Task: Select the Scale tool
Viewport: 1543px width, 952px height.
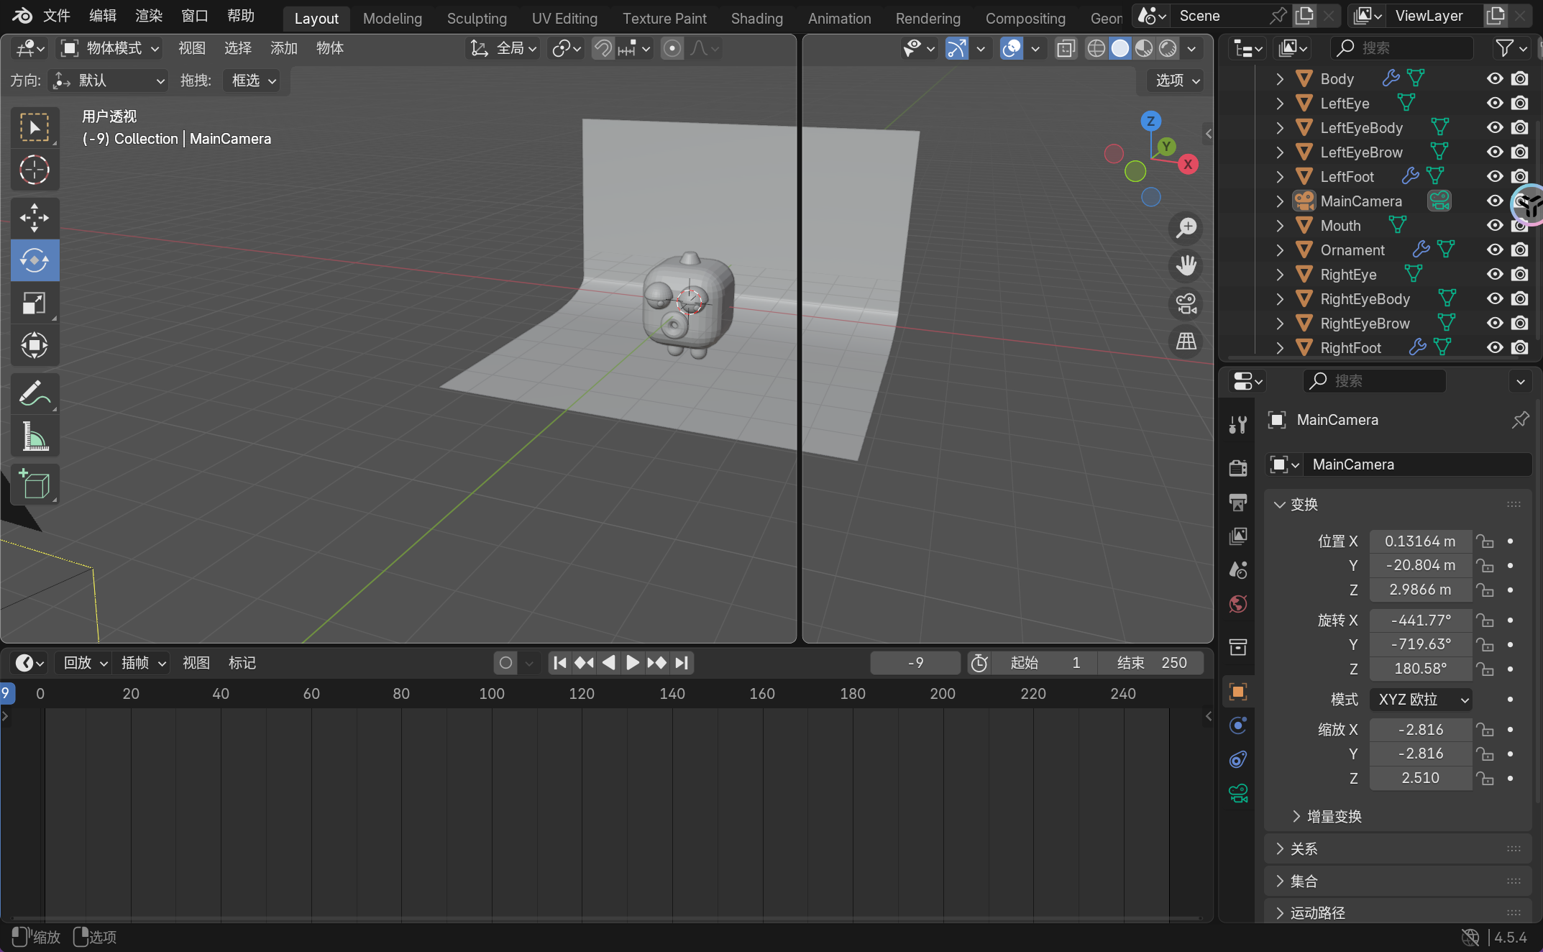Action: tap(34, 303)
